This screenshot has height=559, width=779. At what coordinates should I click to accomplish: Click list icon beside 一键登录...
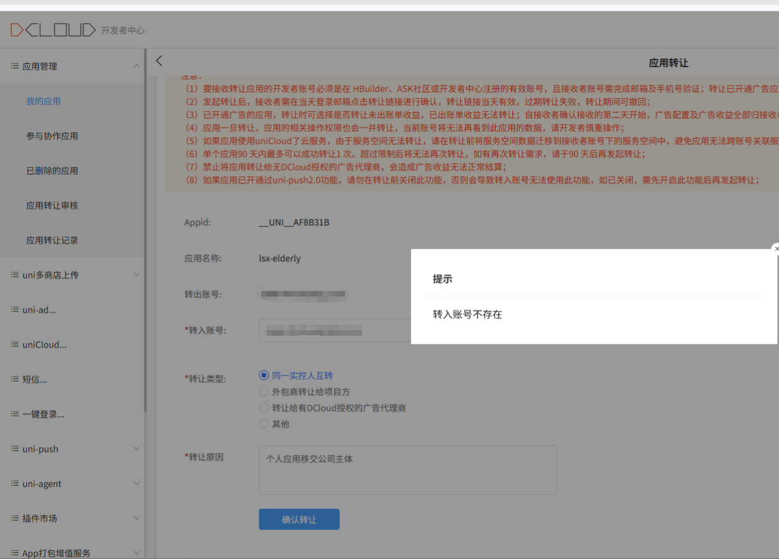15,414
